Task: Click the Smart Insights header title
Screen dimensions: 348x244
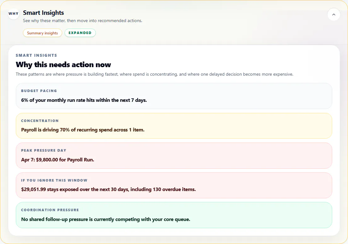Action: (x=43, y=13)
